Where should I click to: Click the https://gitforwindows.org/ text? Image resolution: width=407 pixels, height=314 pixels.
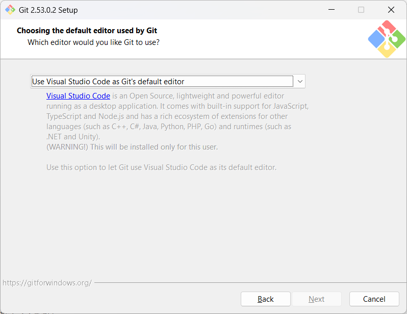[47, 283]
